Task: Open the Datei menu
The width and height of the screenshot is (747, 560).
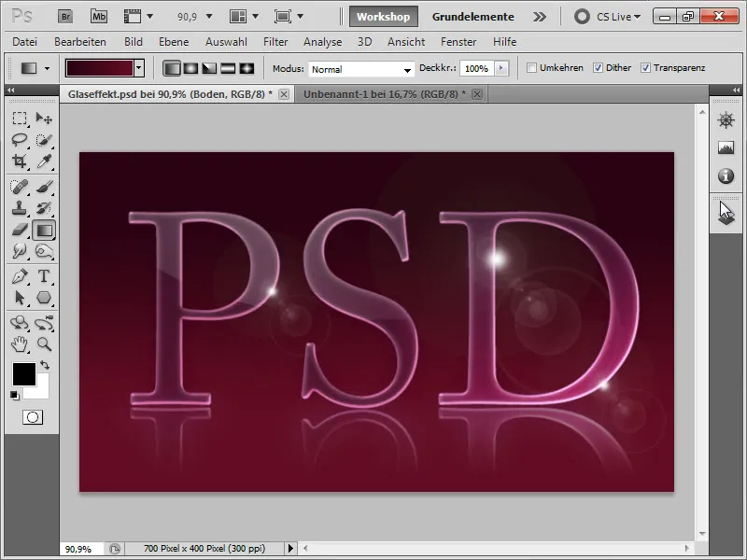Action: pos(25,42)
